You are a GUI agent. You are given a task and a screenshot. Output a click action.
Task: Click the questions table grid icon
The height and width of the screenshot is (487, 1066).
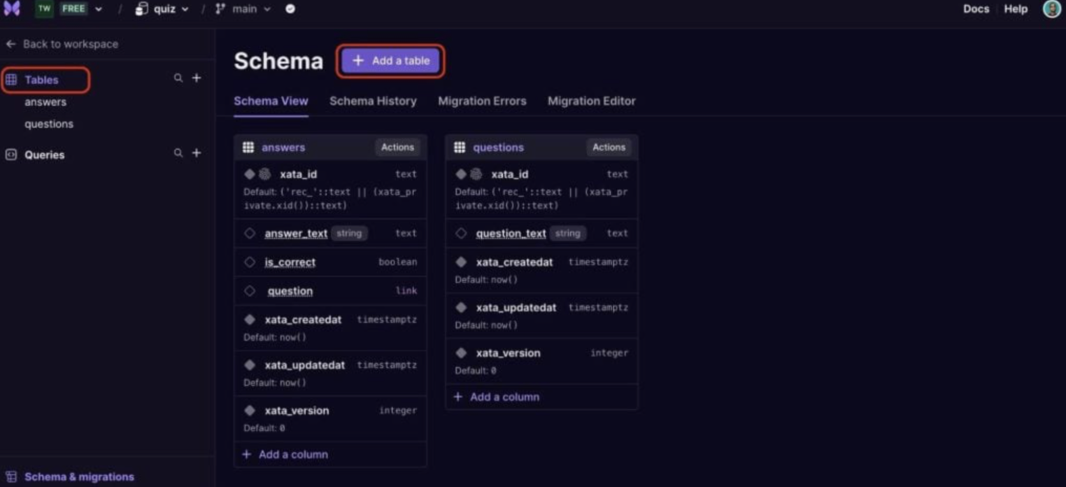[460, 148]
